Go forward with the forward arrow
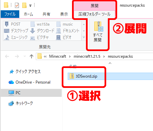The height and width of the screenshot is (131, 153). (17, 56)
